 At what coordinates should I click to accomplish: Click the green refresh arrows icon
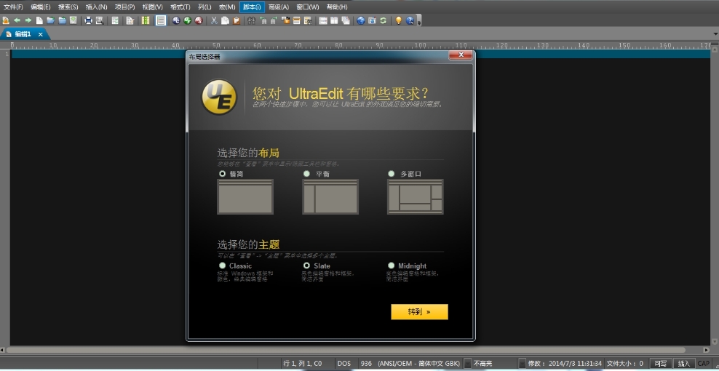click(x=383, y=20)
